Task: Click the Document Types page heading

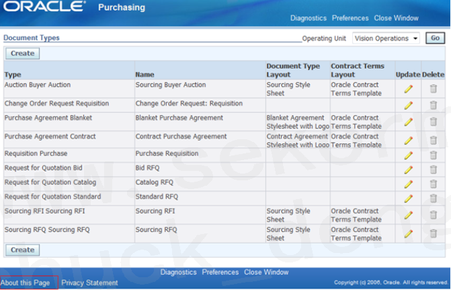Action: tap(32, 38)
